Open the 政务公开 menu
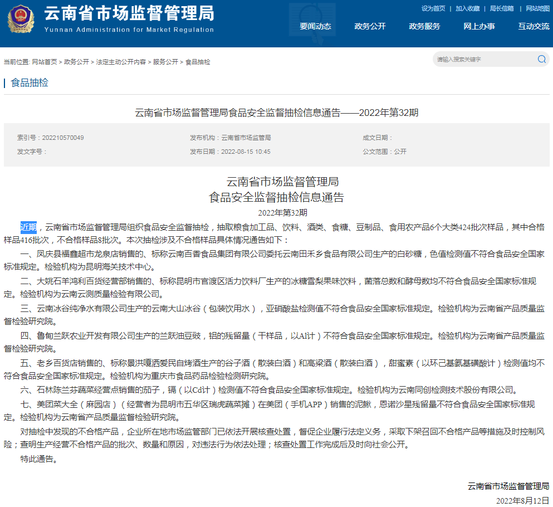This screenshot has height=507, width=553. tap(369, 26)
